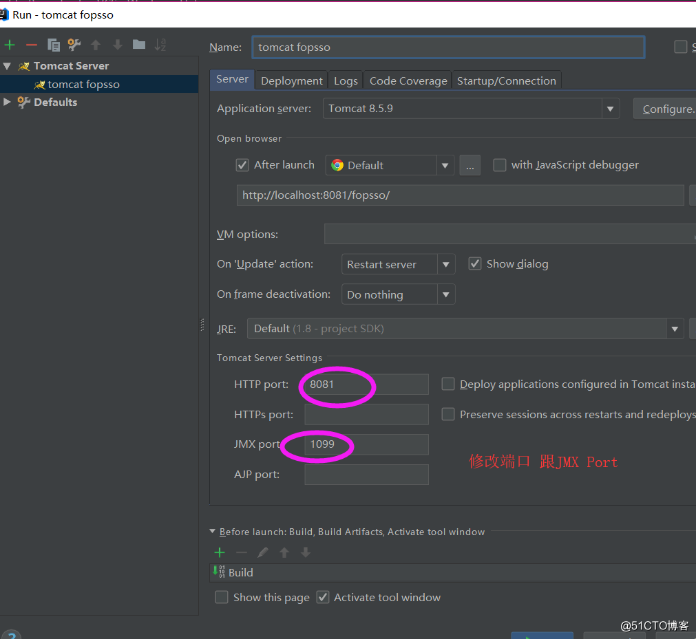Edit the selected Before launch task

263,552
